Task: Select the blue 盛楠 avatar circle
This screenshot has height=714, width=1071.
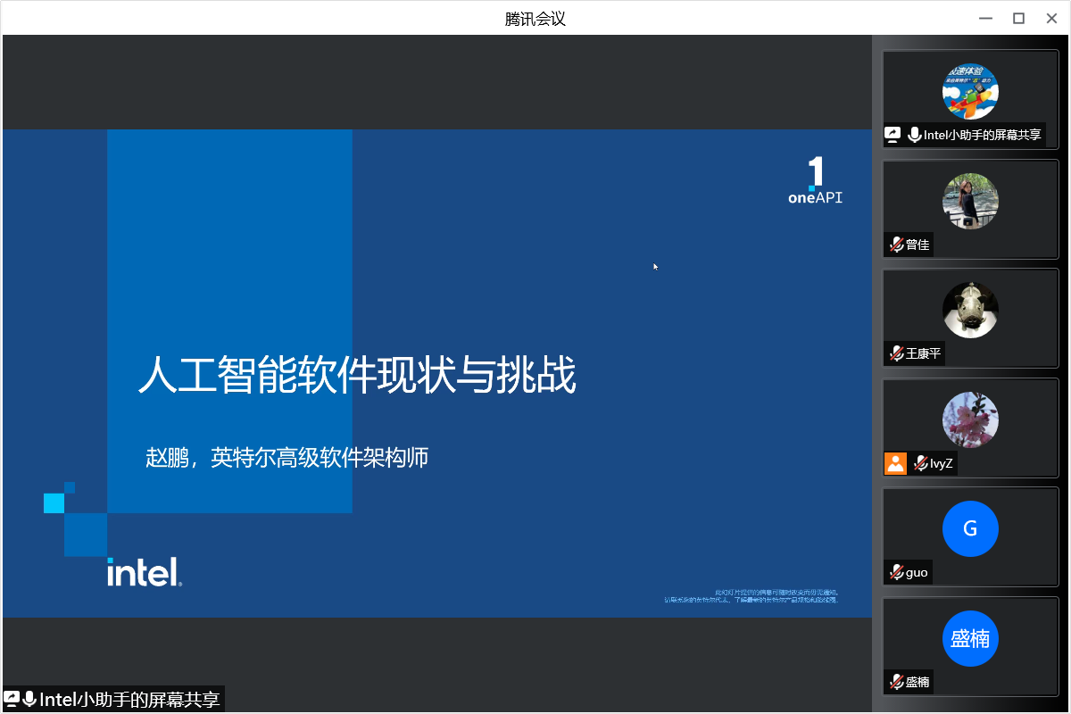Action: point(970,638)
